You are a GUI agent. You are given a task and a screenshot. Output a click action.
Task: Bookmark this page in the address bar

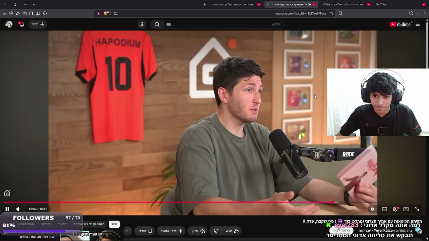click(x=340, y=13)
